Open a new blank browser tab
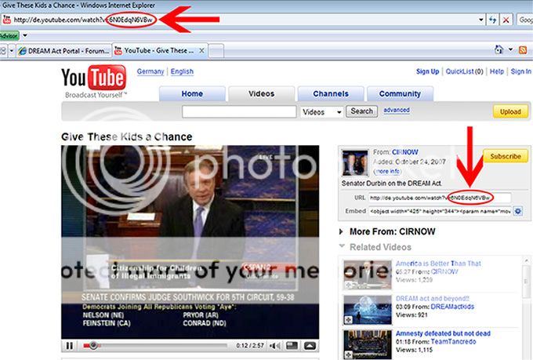This screenshot has height=360, width=533. (x=216, y=52)
